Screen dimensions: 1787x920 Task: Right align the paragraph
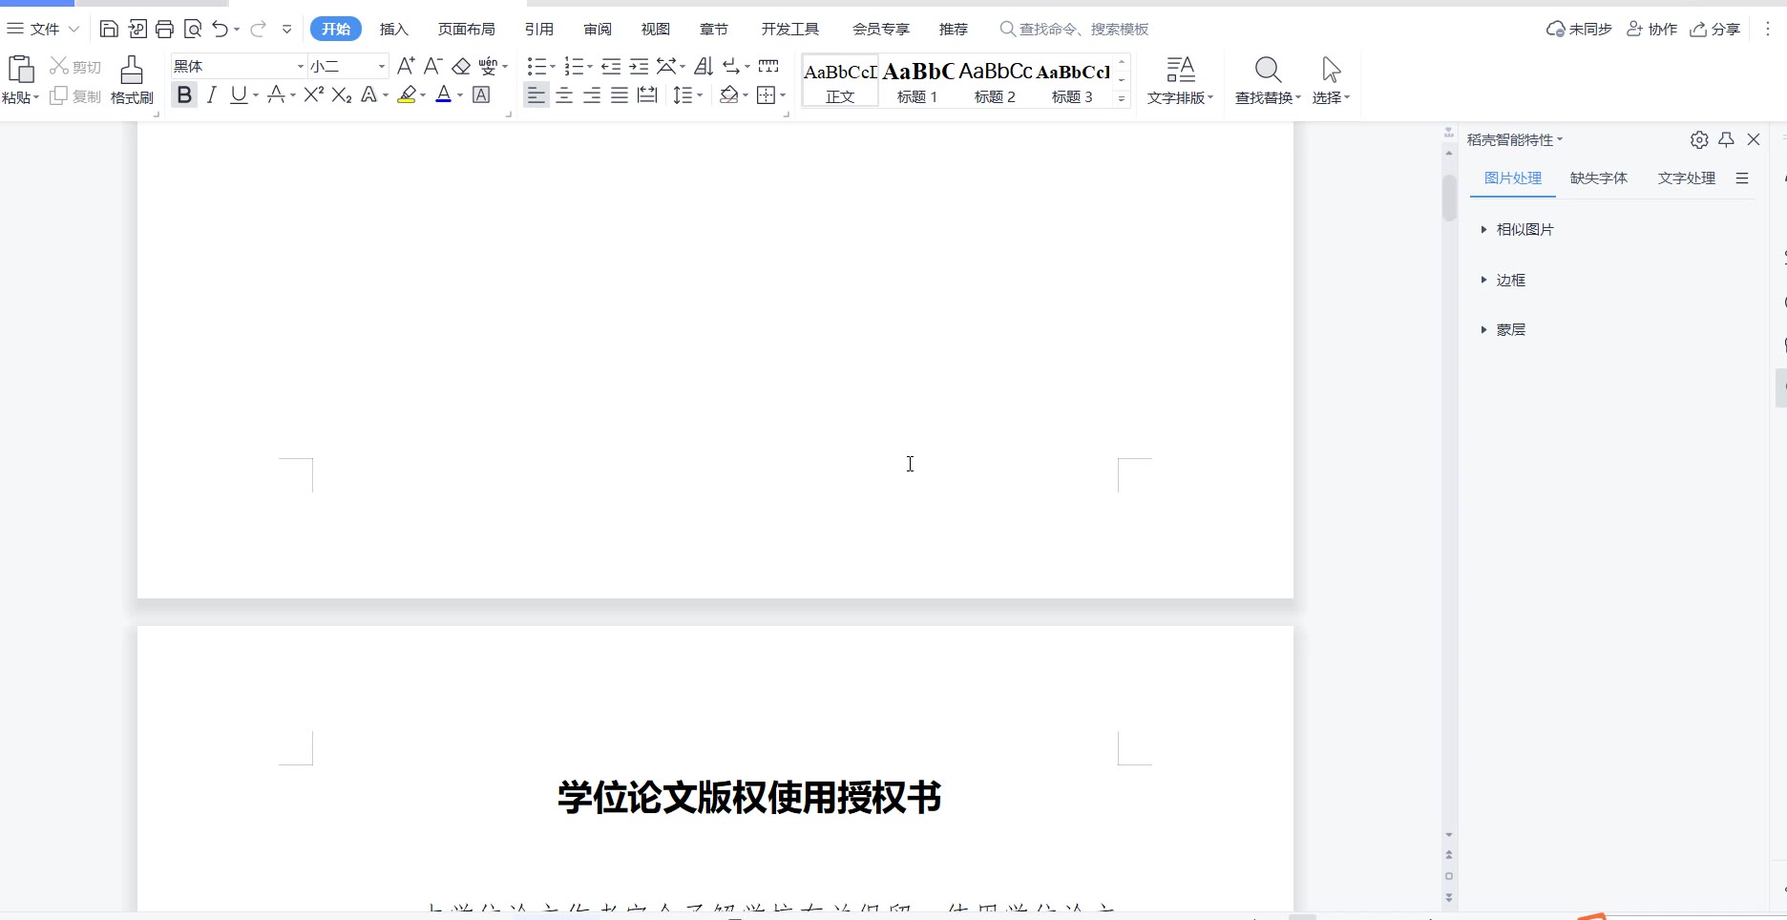592,94
